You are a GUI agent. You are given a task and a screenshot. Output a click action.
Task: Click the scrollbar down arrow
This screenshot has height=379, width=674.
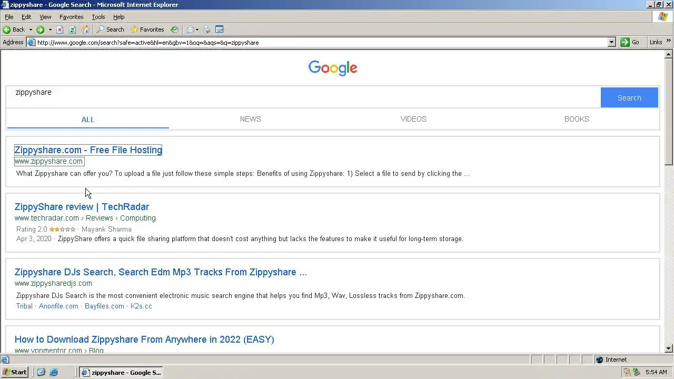coord(669,348)
